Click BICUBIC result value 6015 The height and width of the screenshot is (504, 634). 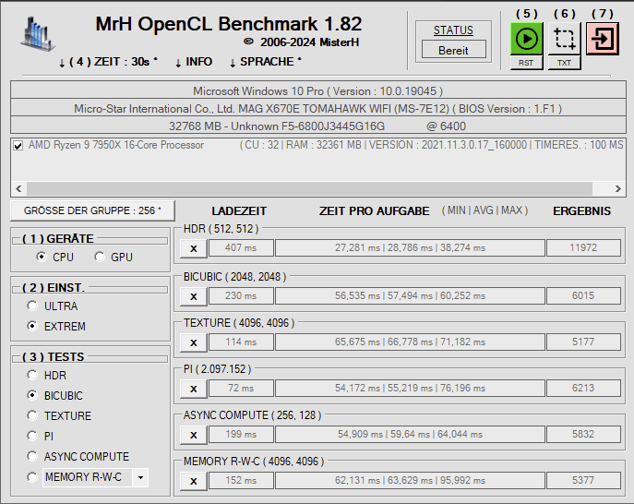tap(583, 295)
